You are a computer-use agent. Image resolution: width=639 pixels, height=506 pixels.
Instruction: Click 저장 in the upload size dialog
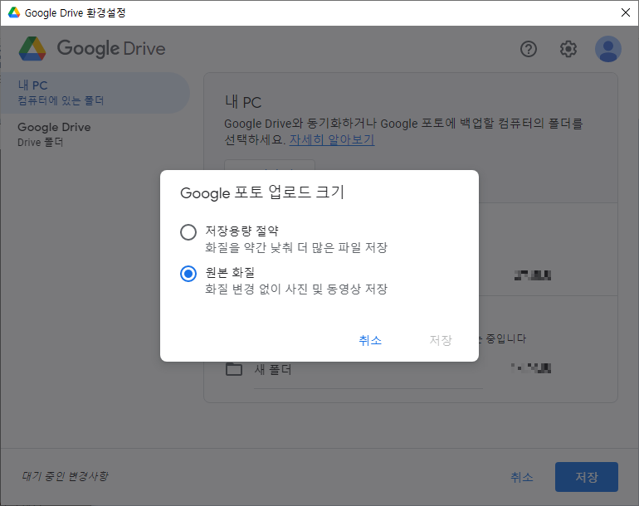click(x=441, y=340)
